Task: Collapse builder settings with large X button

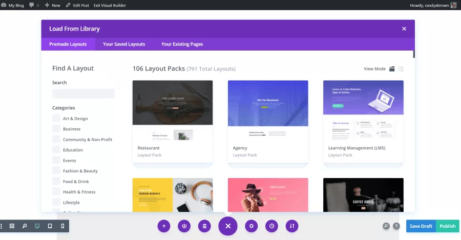Action: pyautogui.click(x=228, y=226)
